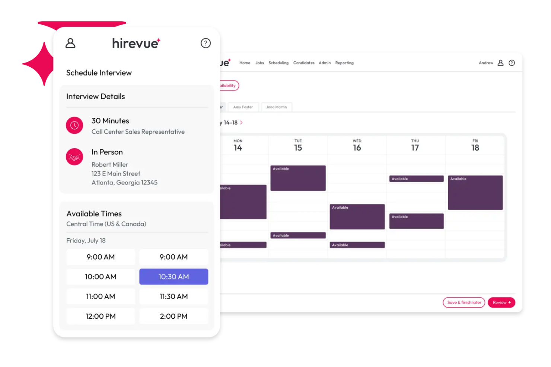This screenshot has height=367, width=551.
Task: Open the Scheduling menu item
Action: 278,62
